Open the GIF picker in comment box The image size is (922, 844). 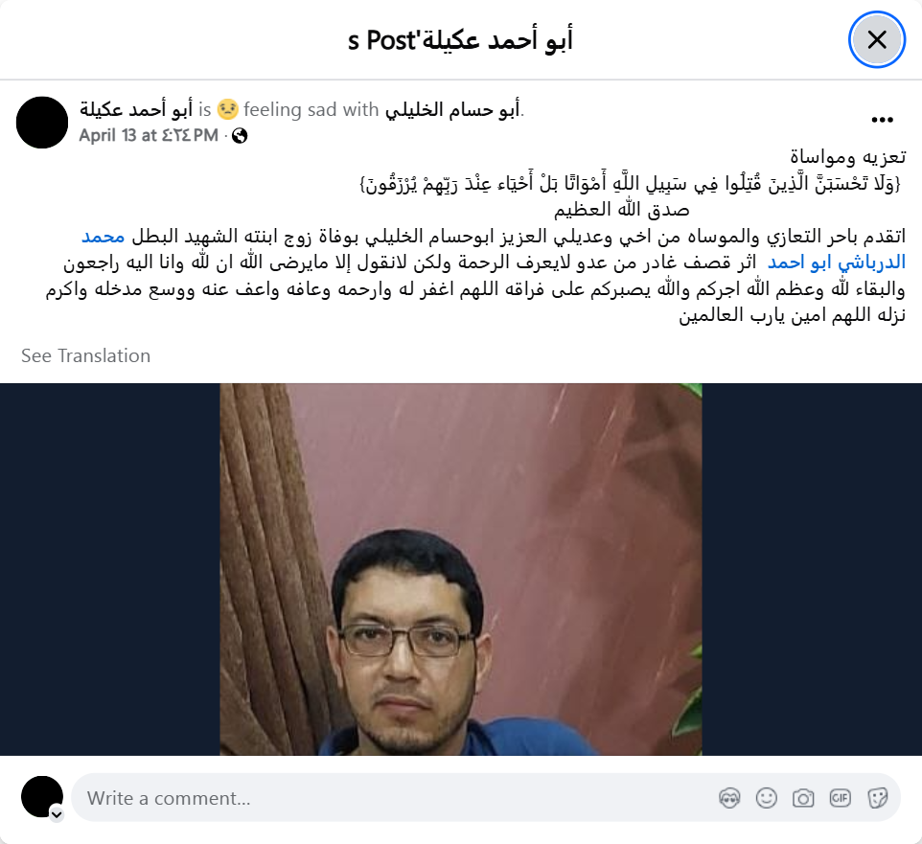pos(840,798)
